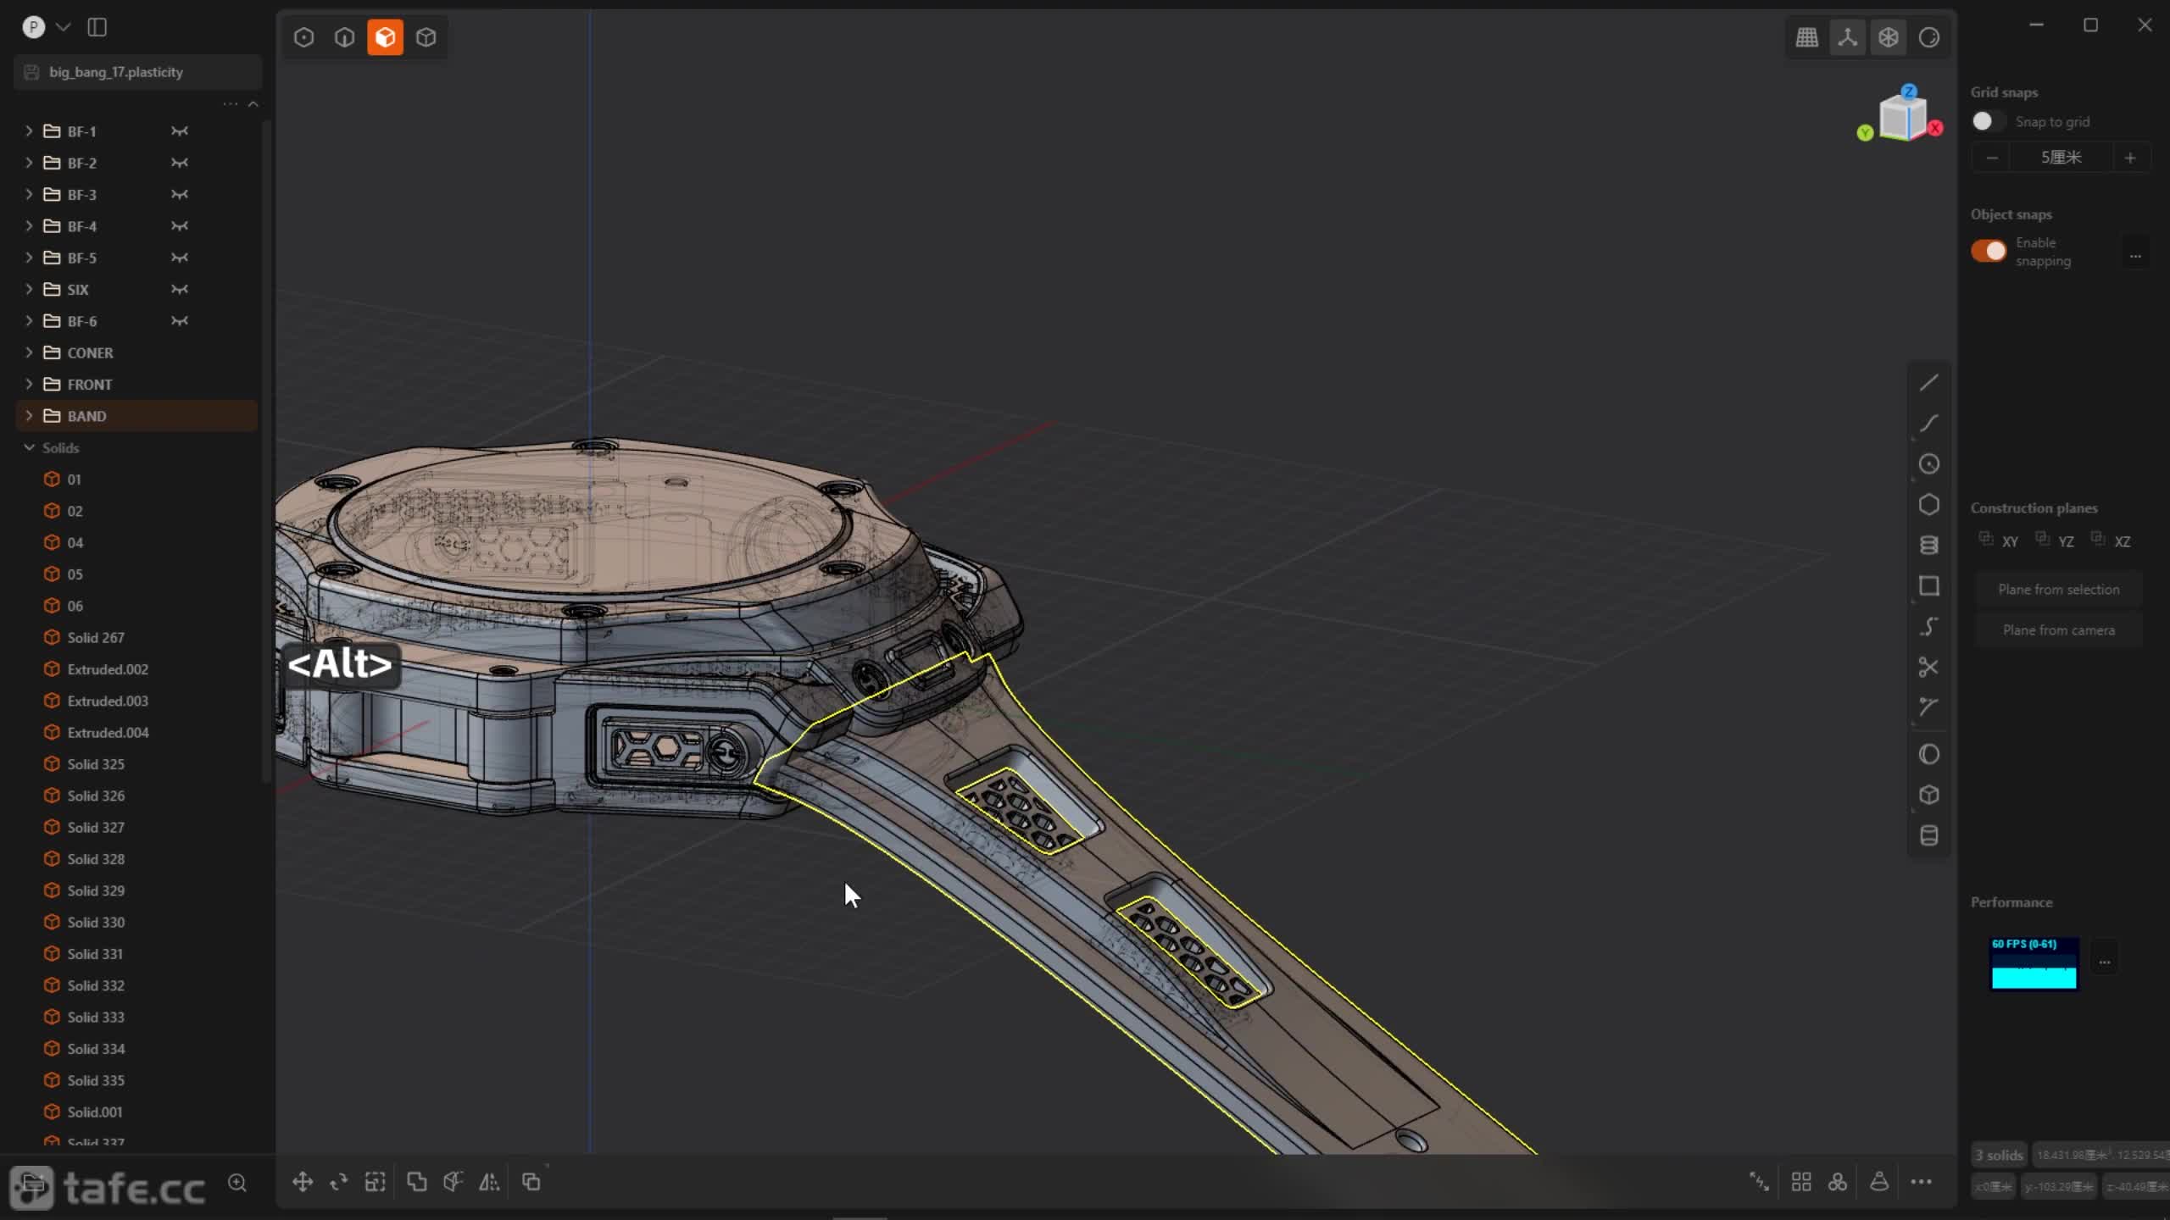Increase grid size with plus stepper
The height and width of the screenshot is (1220, 2170).
pyautogui.click(x=2129, y=158)
